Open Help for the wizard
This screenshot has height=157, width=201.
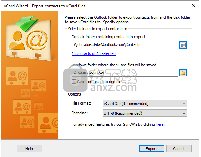(29, 149)
